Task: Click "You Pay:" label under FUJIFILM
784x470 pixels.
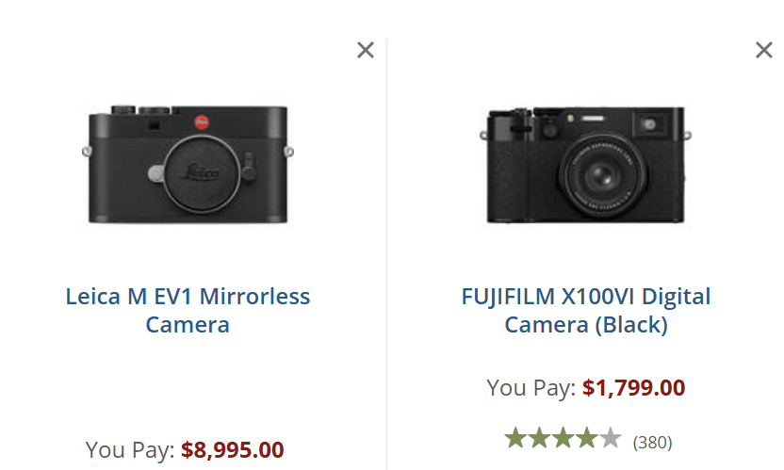Action: (x=531, y=387)
